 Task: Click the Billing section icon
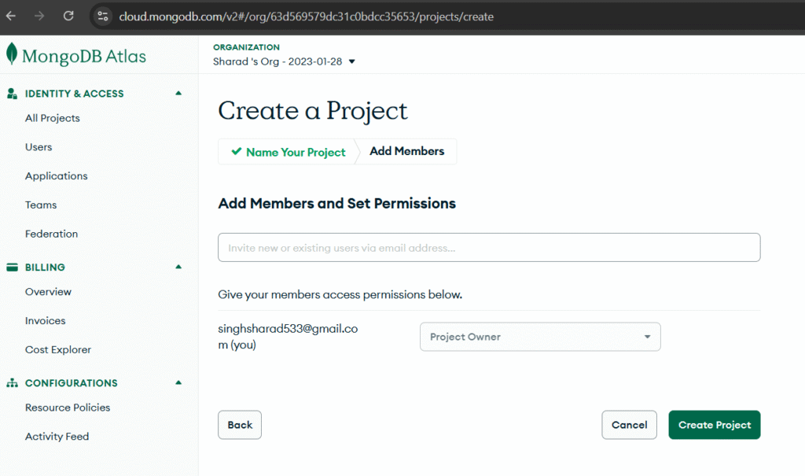11,267
